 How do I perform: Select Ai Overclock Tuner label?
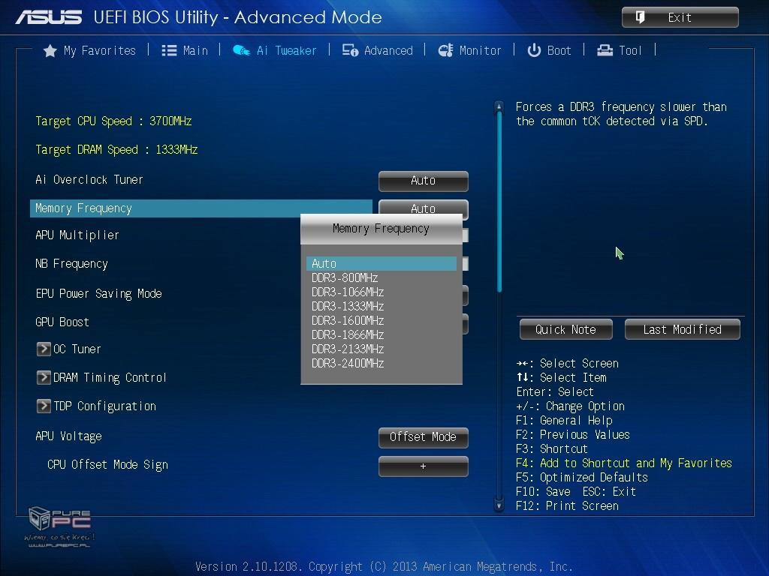tap(89, 179)
